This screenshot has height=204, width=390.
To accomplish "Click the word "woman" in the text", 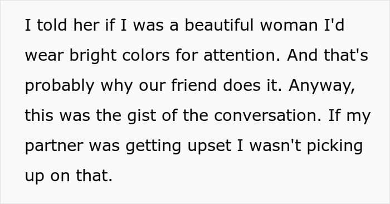I will coord(289,26).
